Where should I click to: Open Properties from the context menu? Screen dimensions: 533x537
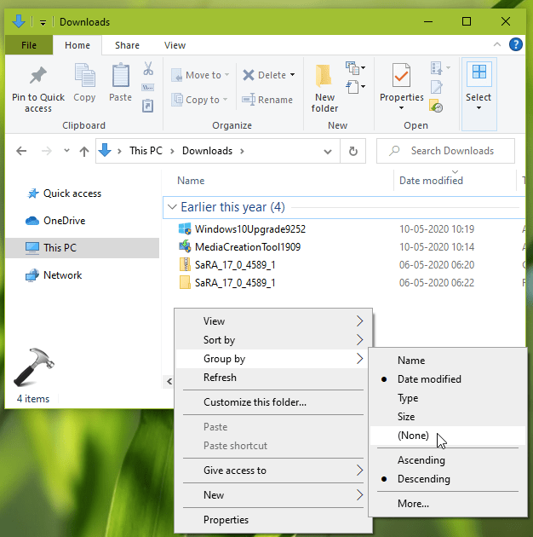tap(273, 520)
